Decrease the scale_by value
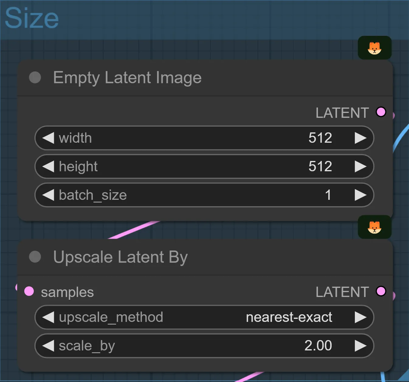This screenshot has height=382, width=409. (x=48, y=346)
